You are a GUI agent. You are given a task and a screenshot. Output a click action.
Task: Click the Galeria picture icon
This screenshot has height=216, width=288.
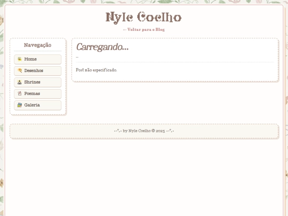tap(20, 105)
